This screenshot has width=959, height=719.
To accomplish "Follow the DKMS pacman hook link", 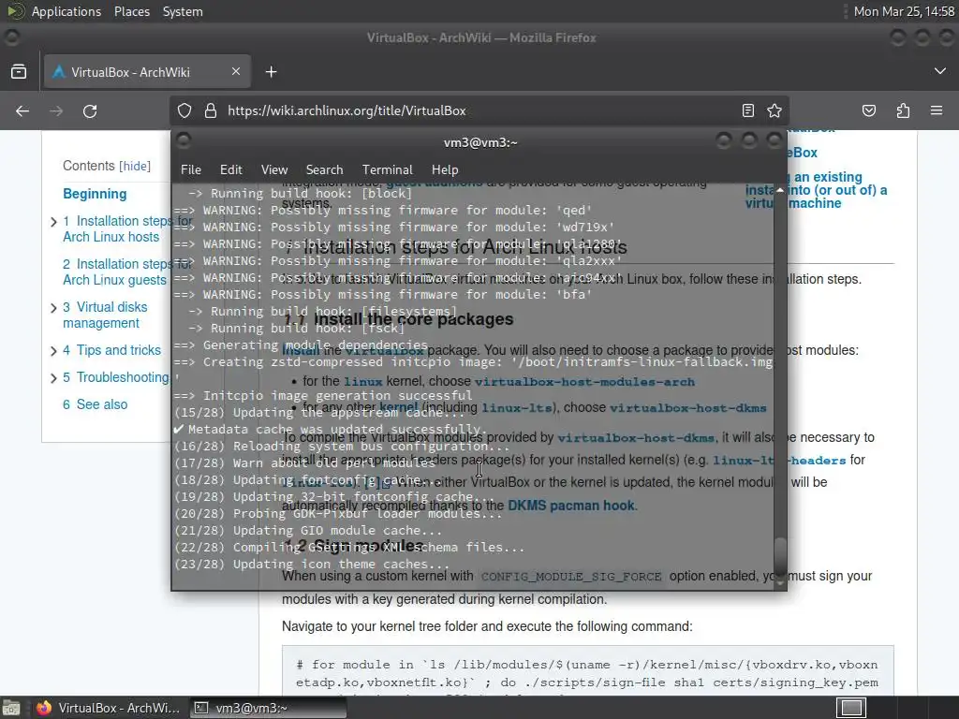I will [x=571, y=506].
